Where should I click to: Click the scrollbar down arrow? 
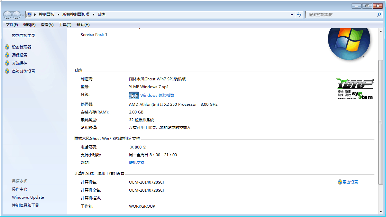(381, 212)
